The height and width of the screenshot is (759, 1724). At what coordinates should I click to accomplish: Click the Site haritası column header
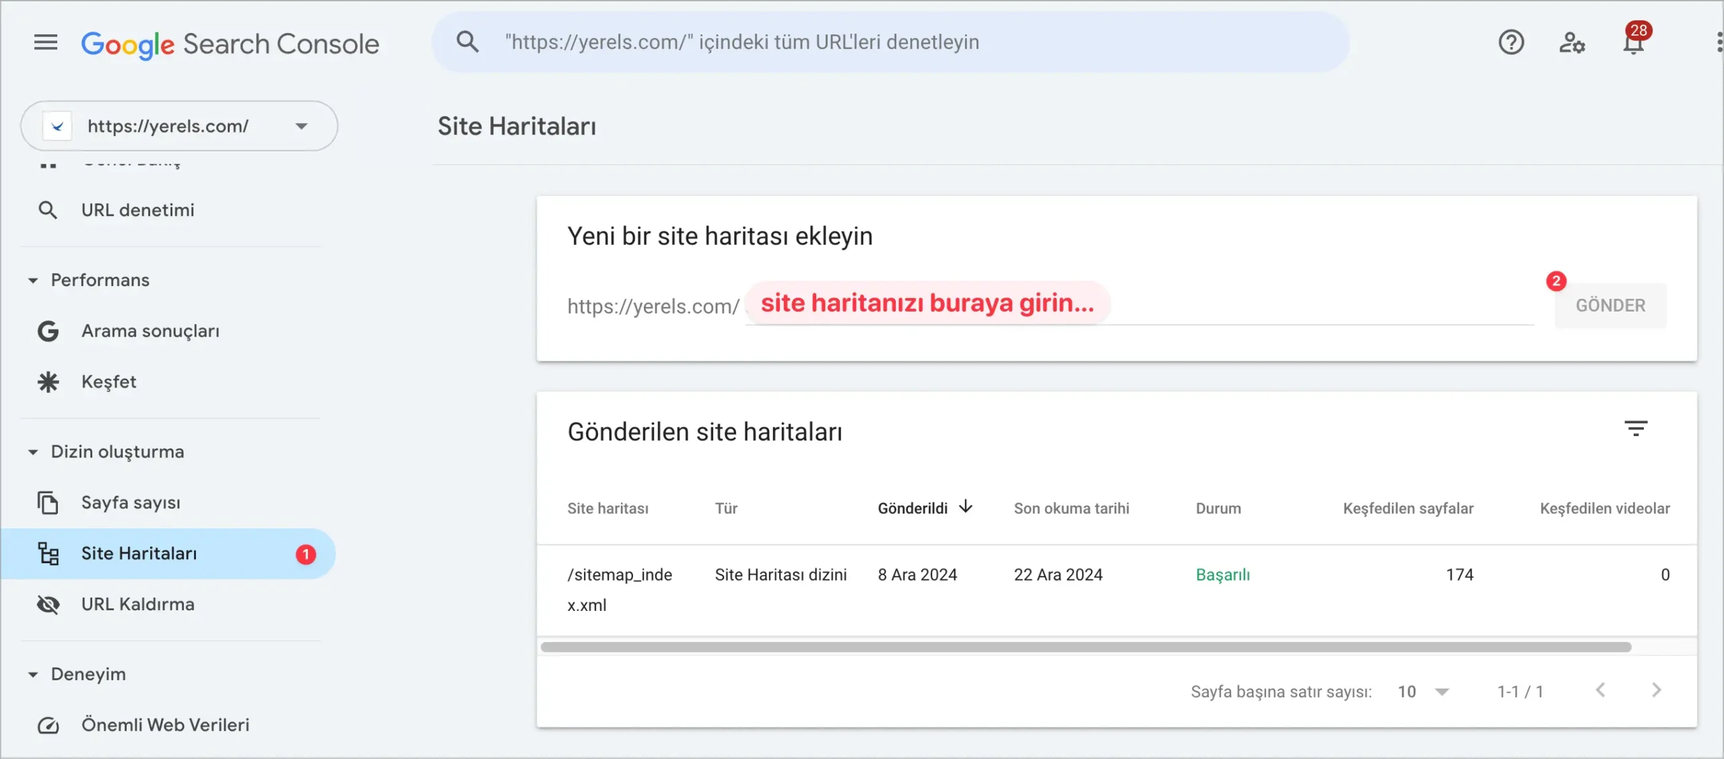(x=607, y=509)
